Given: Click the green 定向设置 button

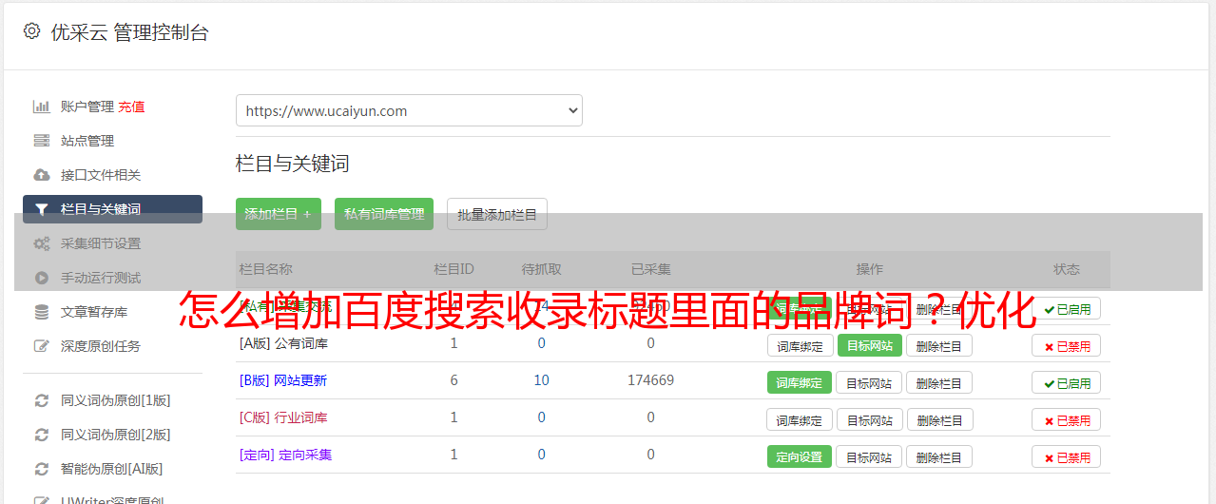Looking at the screenshot, I should click(800, 456).
